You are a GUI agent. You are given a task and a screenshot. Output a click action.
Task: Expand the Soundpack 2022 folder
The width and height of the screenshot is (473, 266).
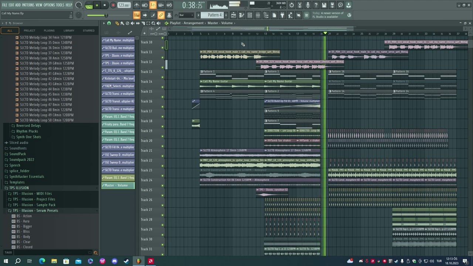point(21,160)
